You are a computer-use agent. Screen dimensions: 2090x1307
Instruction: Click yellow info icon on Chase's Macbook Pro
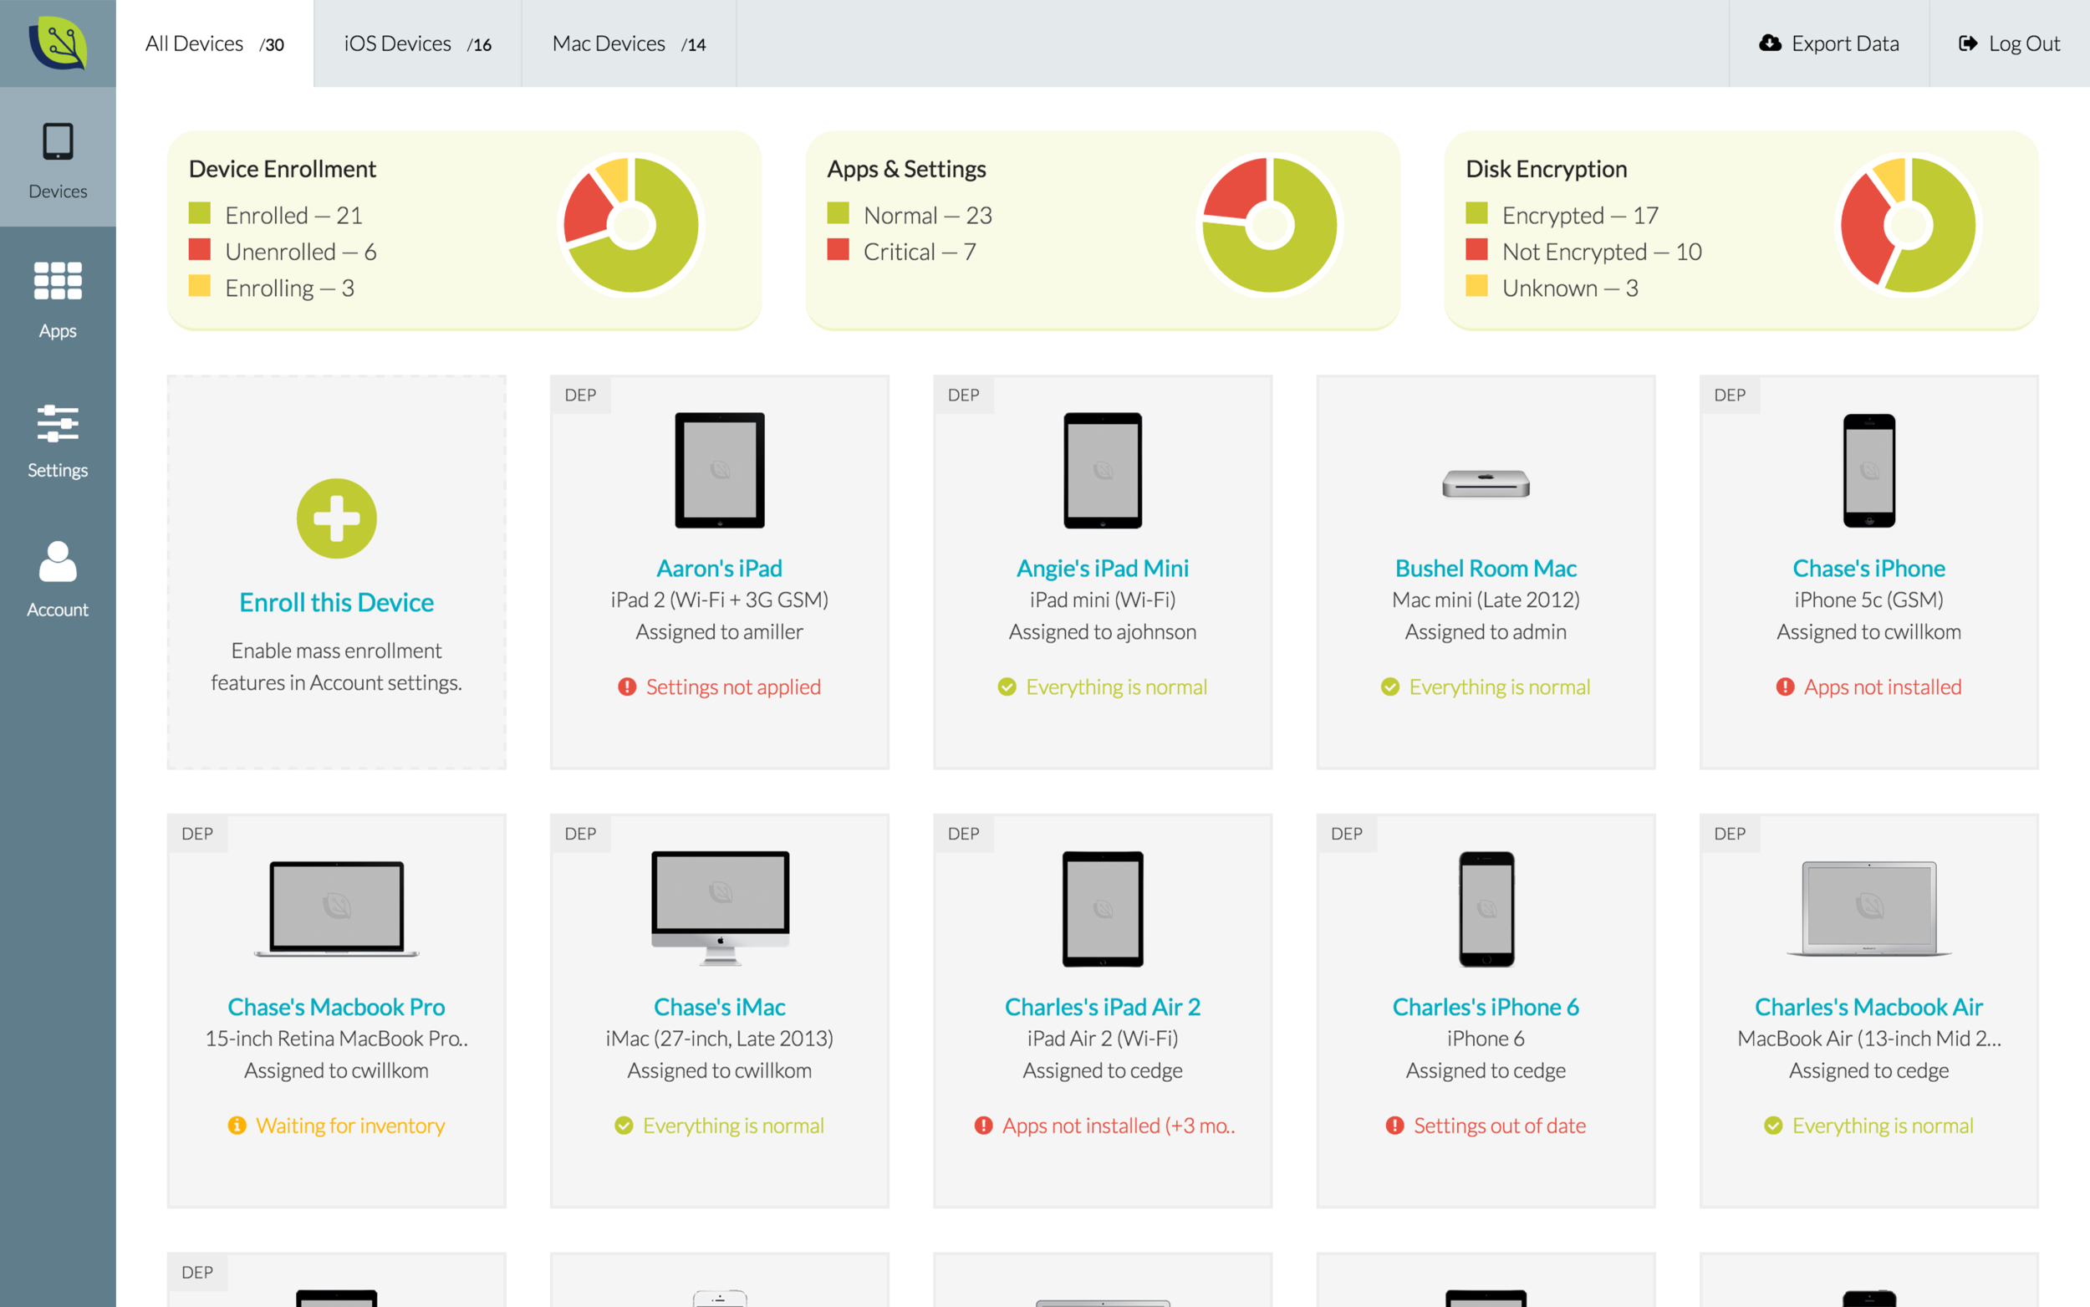pos(237,1126)
